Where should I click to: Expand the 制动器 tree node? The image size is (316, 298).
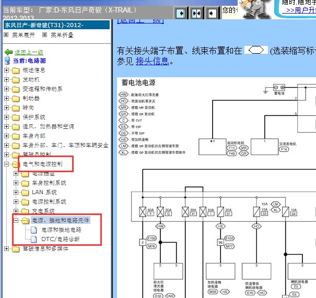coord(6,99)
